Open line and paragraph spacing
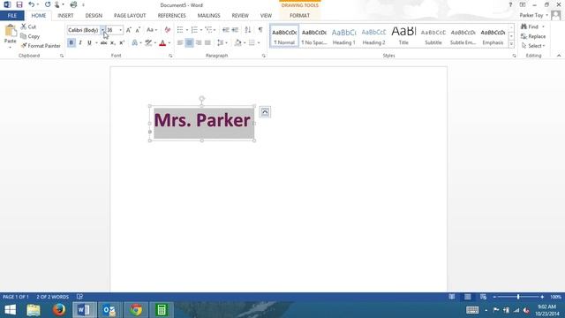 (222, 43)
